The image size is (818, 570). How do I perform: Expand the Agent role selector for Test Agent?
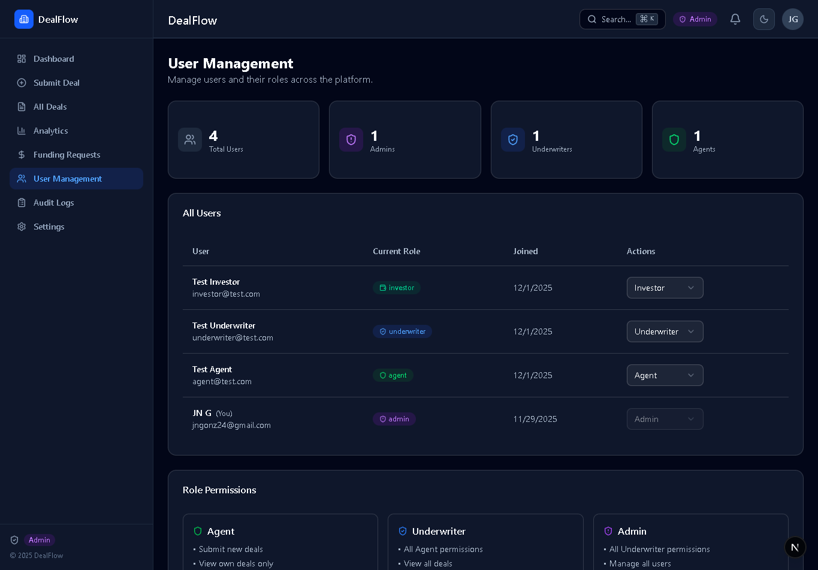(x=665, y=375)
